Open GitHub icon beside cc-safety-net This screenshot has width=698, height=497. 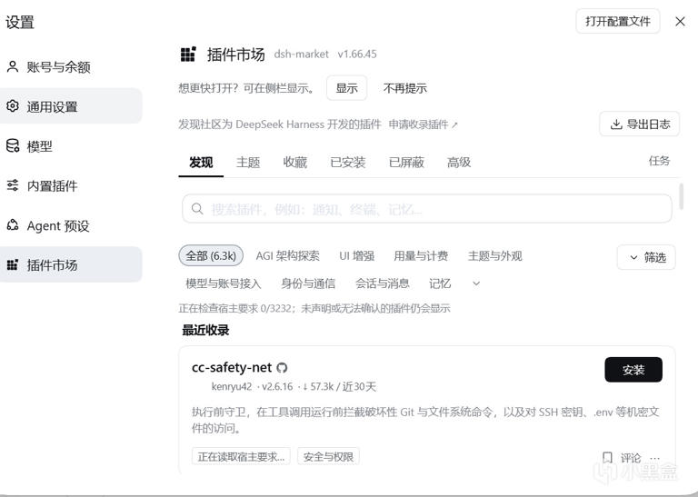[282, 368]
